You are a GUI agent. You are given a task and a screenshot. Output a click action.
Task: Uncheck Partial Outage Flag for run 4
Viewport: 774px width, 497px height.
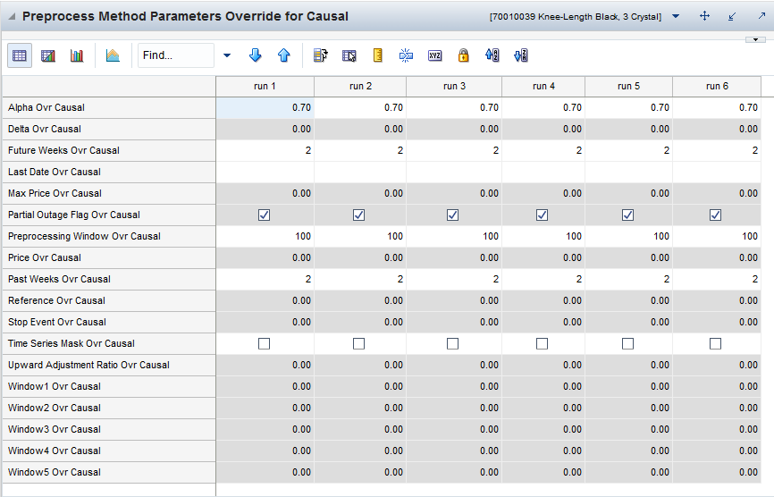542,215
